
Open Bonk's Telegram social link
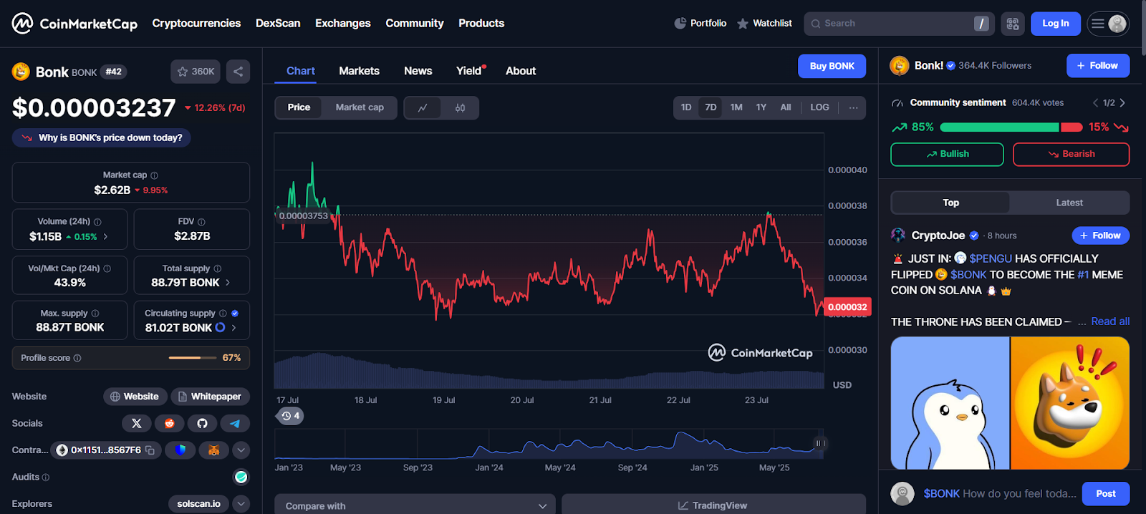(235, 423)
